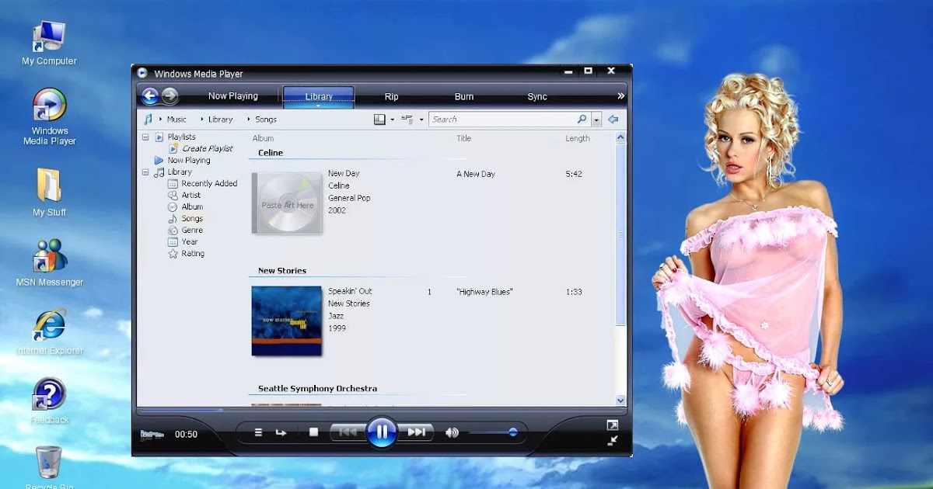Image resolution: width=933 pixels, height=489 pixels.
Task: Open the Now Playing tab
Action: pyautogui.click(x=233, y=96)
